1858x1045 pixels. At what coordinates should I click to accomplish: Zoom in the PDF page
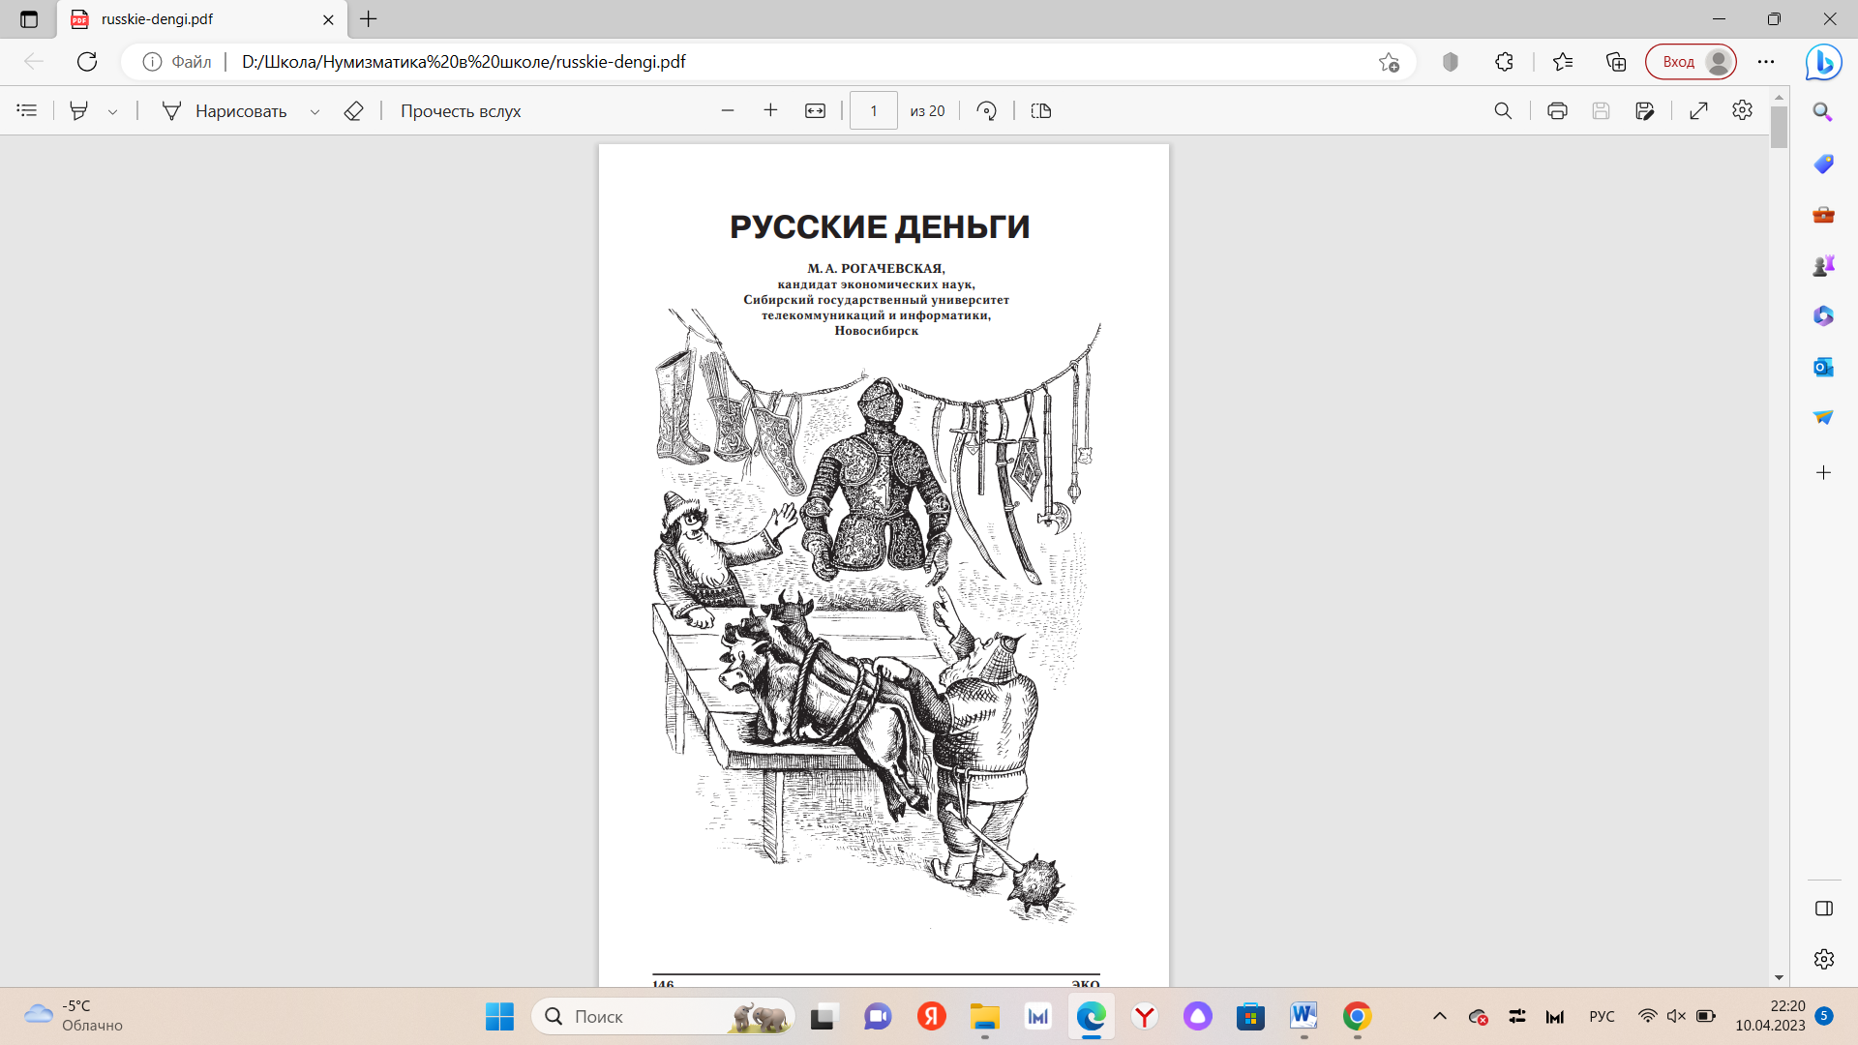770,110
